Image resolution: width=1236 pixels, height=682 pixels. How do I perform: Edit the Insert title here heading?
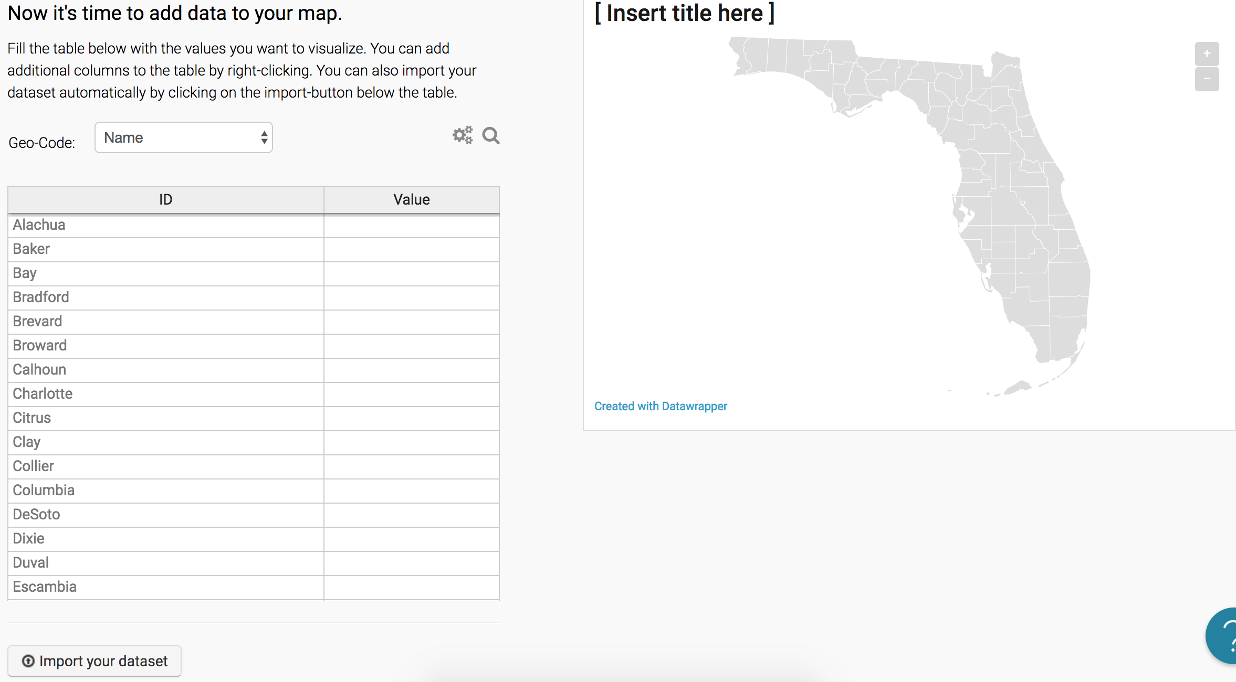[x=684, y=13]
